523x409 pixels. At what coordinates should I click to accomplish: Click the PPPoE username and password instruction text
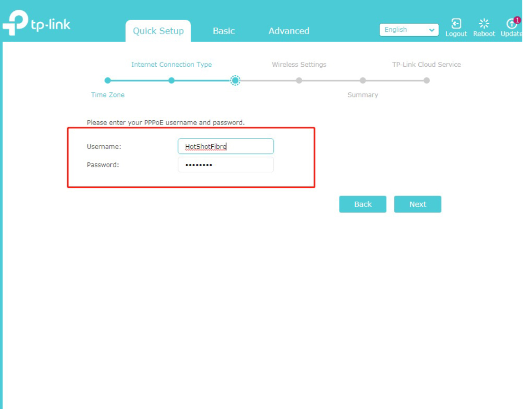coord(166,123)
